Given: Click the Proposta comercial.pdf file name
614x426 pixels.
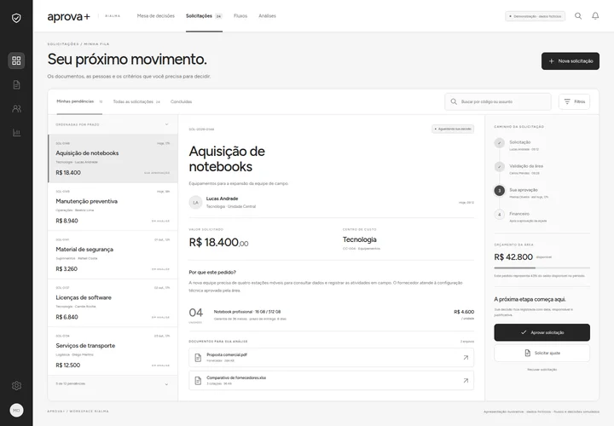Looking at the screenshot, I should pos(227,354).
